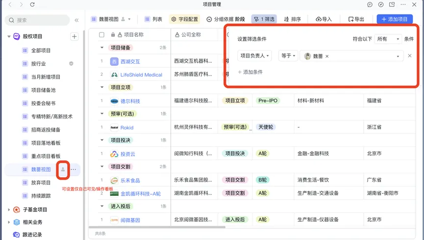Click the 西湖交互 project logo icon
The image size is (424, 240).
click(114, 61)
